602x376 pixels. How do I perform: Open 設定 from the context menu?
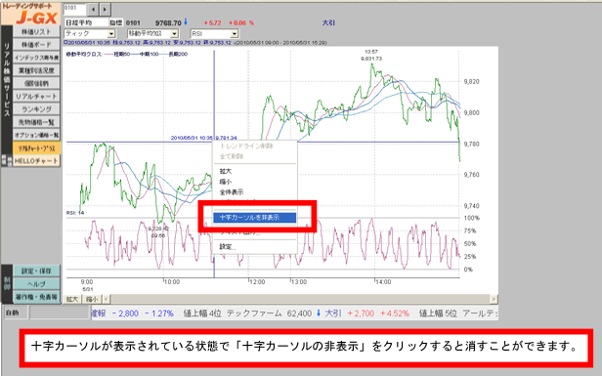tap(228, 247)
